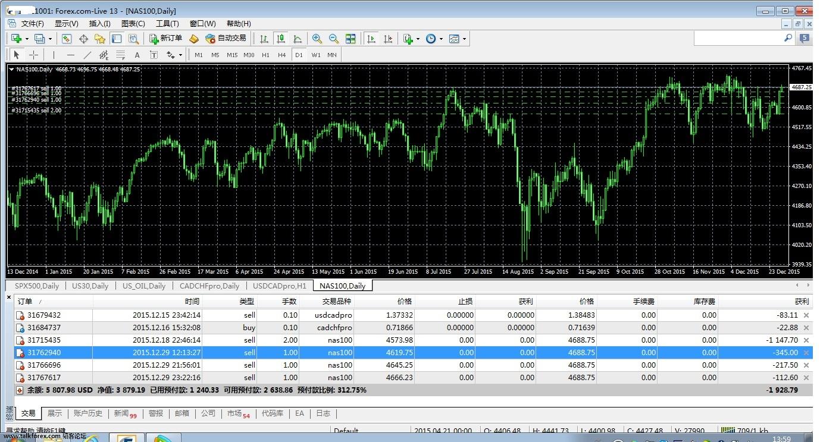Select the horizontal line tool

point(71,55)
